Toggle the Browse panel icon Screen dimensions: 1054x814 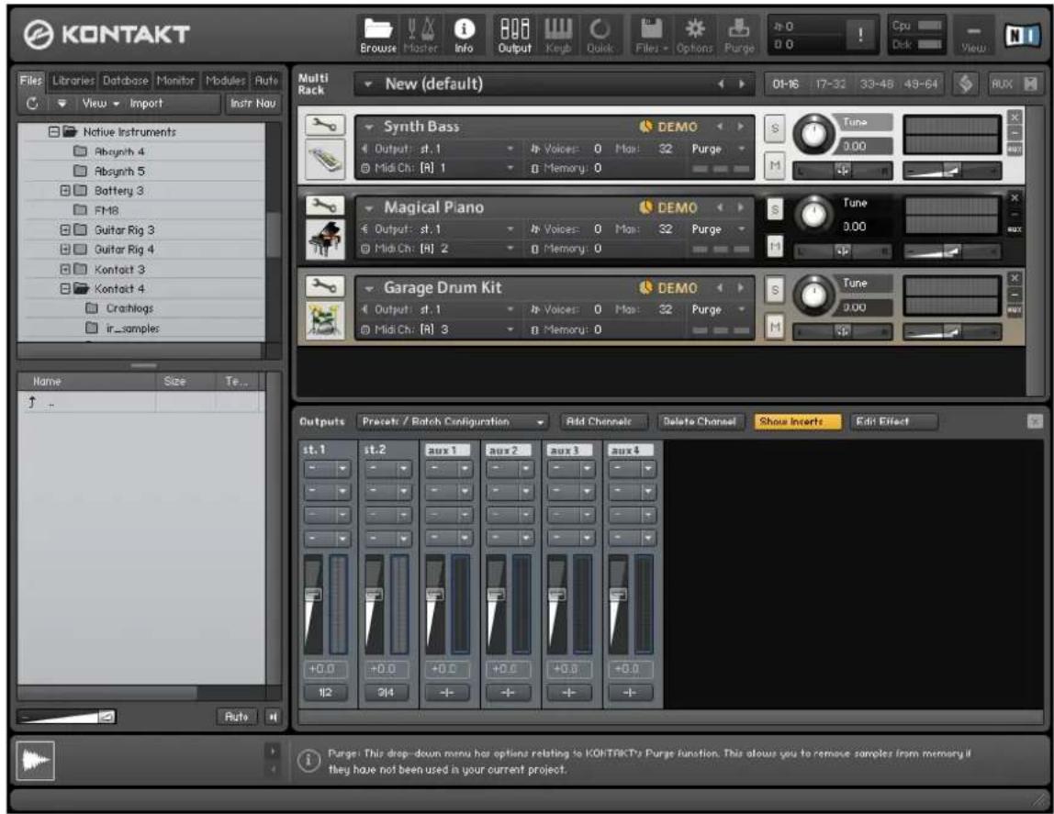pos(377,35)
